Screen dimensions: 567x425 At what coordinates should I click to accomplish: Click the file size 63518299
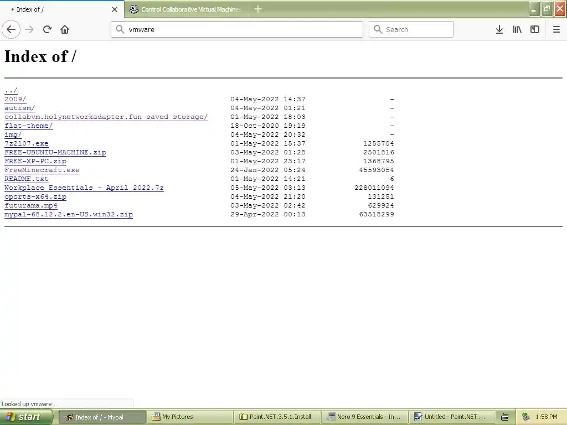(x=377, y=214)
